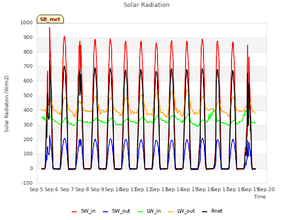Click the green LW_in legend swatch

click(141, 212)
